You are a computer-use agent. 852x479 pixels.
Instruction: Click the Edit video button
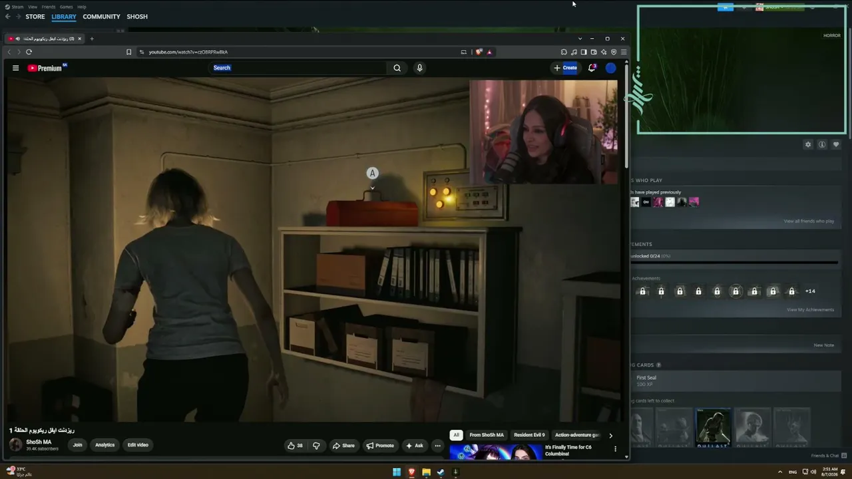tap(138, 445)
